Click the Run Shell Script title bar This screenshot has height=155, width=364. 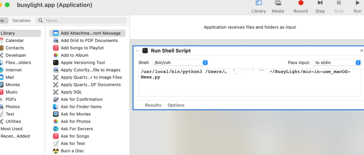coord(248,51)
